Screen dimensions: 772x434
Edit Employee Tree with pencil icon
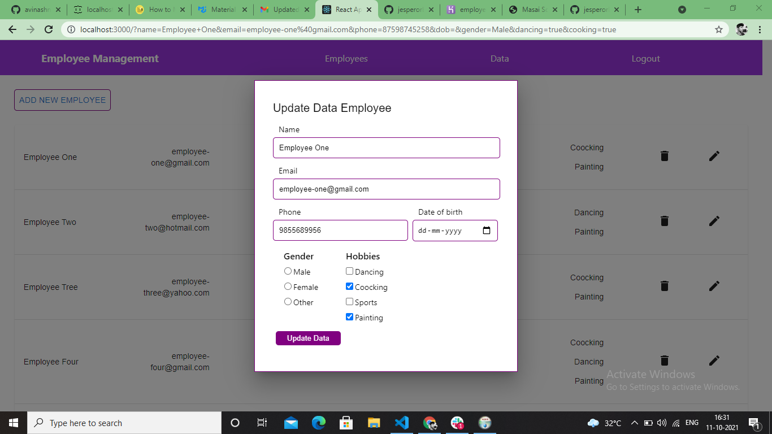coord(714,286)
